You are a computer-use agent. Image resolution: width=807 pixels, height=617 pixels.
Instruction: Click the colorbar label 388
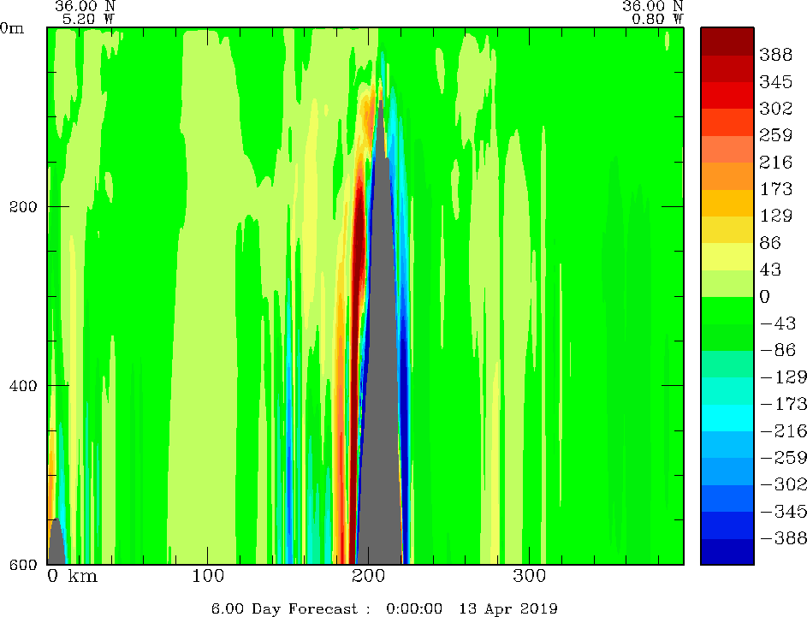click(775, 55)
